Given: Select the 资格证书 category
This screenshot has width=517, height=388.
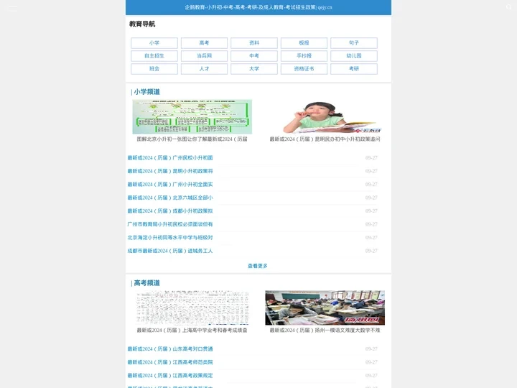Looking at the screenshot, I should point(304,69).
